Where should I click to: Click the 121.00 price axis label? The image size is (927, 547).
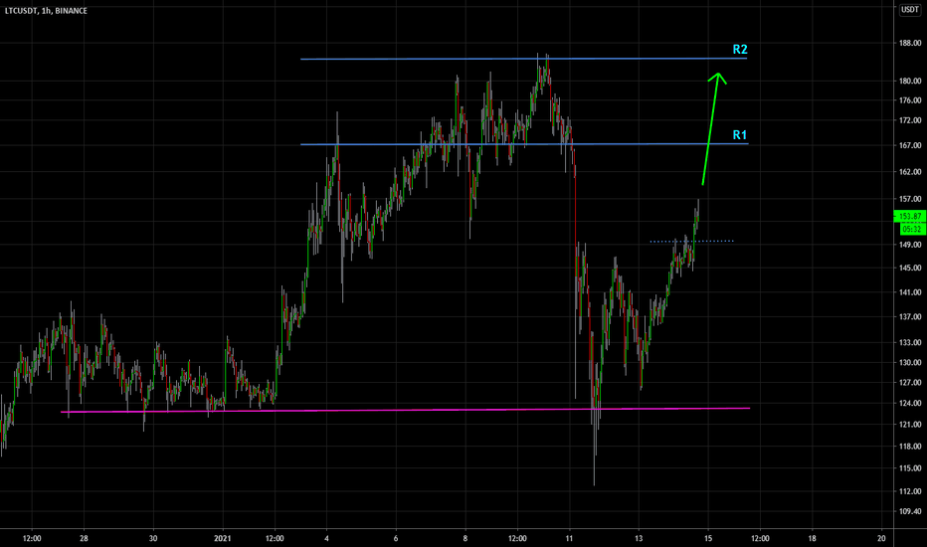(910, 425)
